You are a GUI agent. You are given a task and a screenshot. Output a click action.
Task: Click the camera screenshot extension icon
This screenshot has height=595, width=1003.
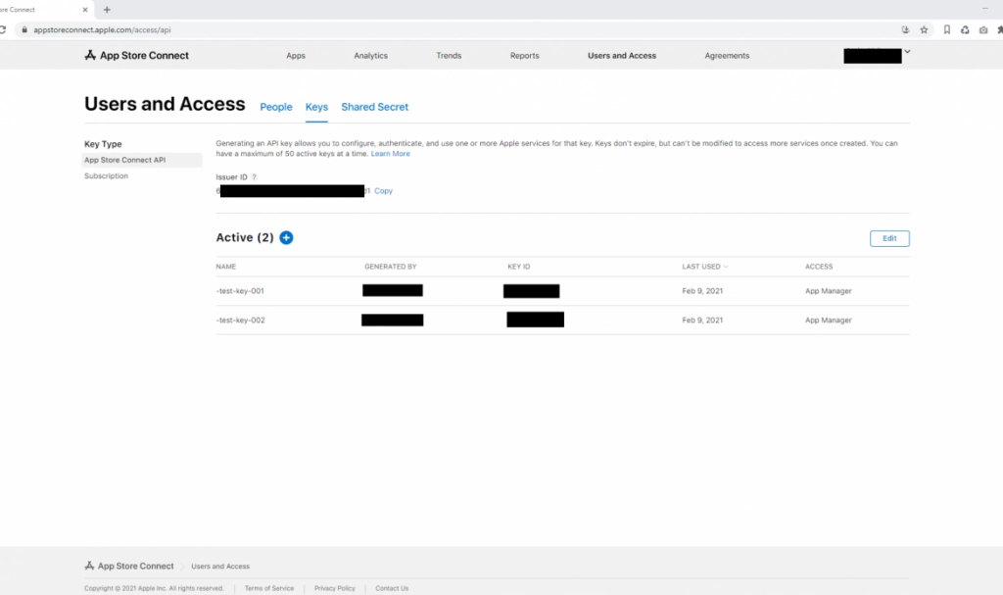click(983, 30)
